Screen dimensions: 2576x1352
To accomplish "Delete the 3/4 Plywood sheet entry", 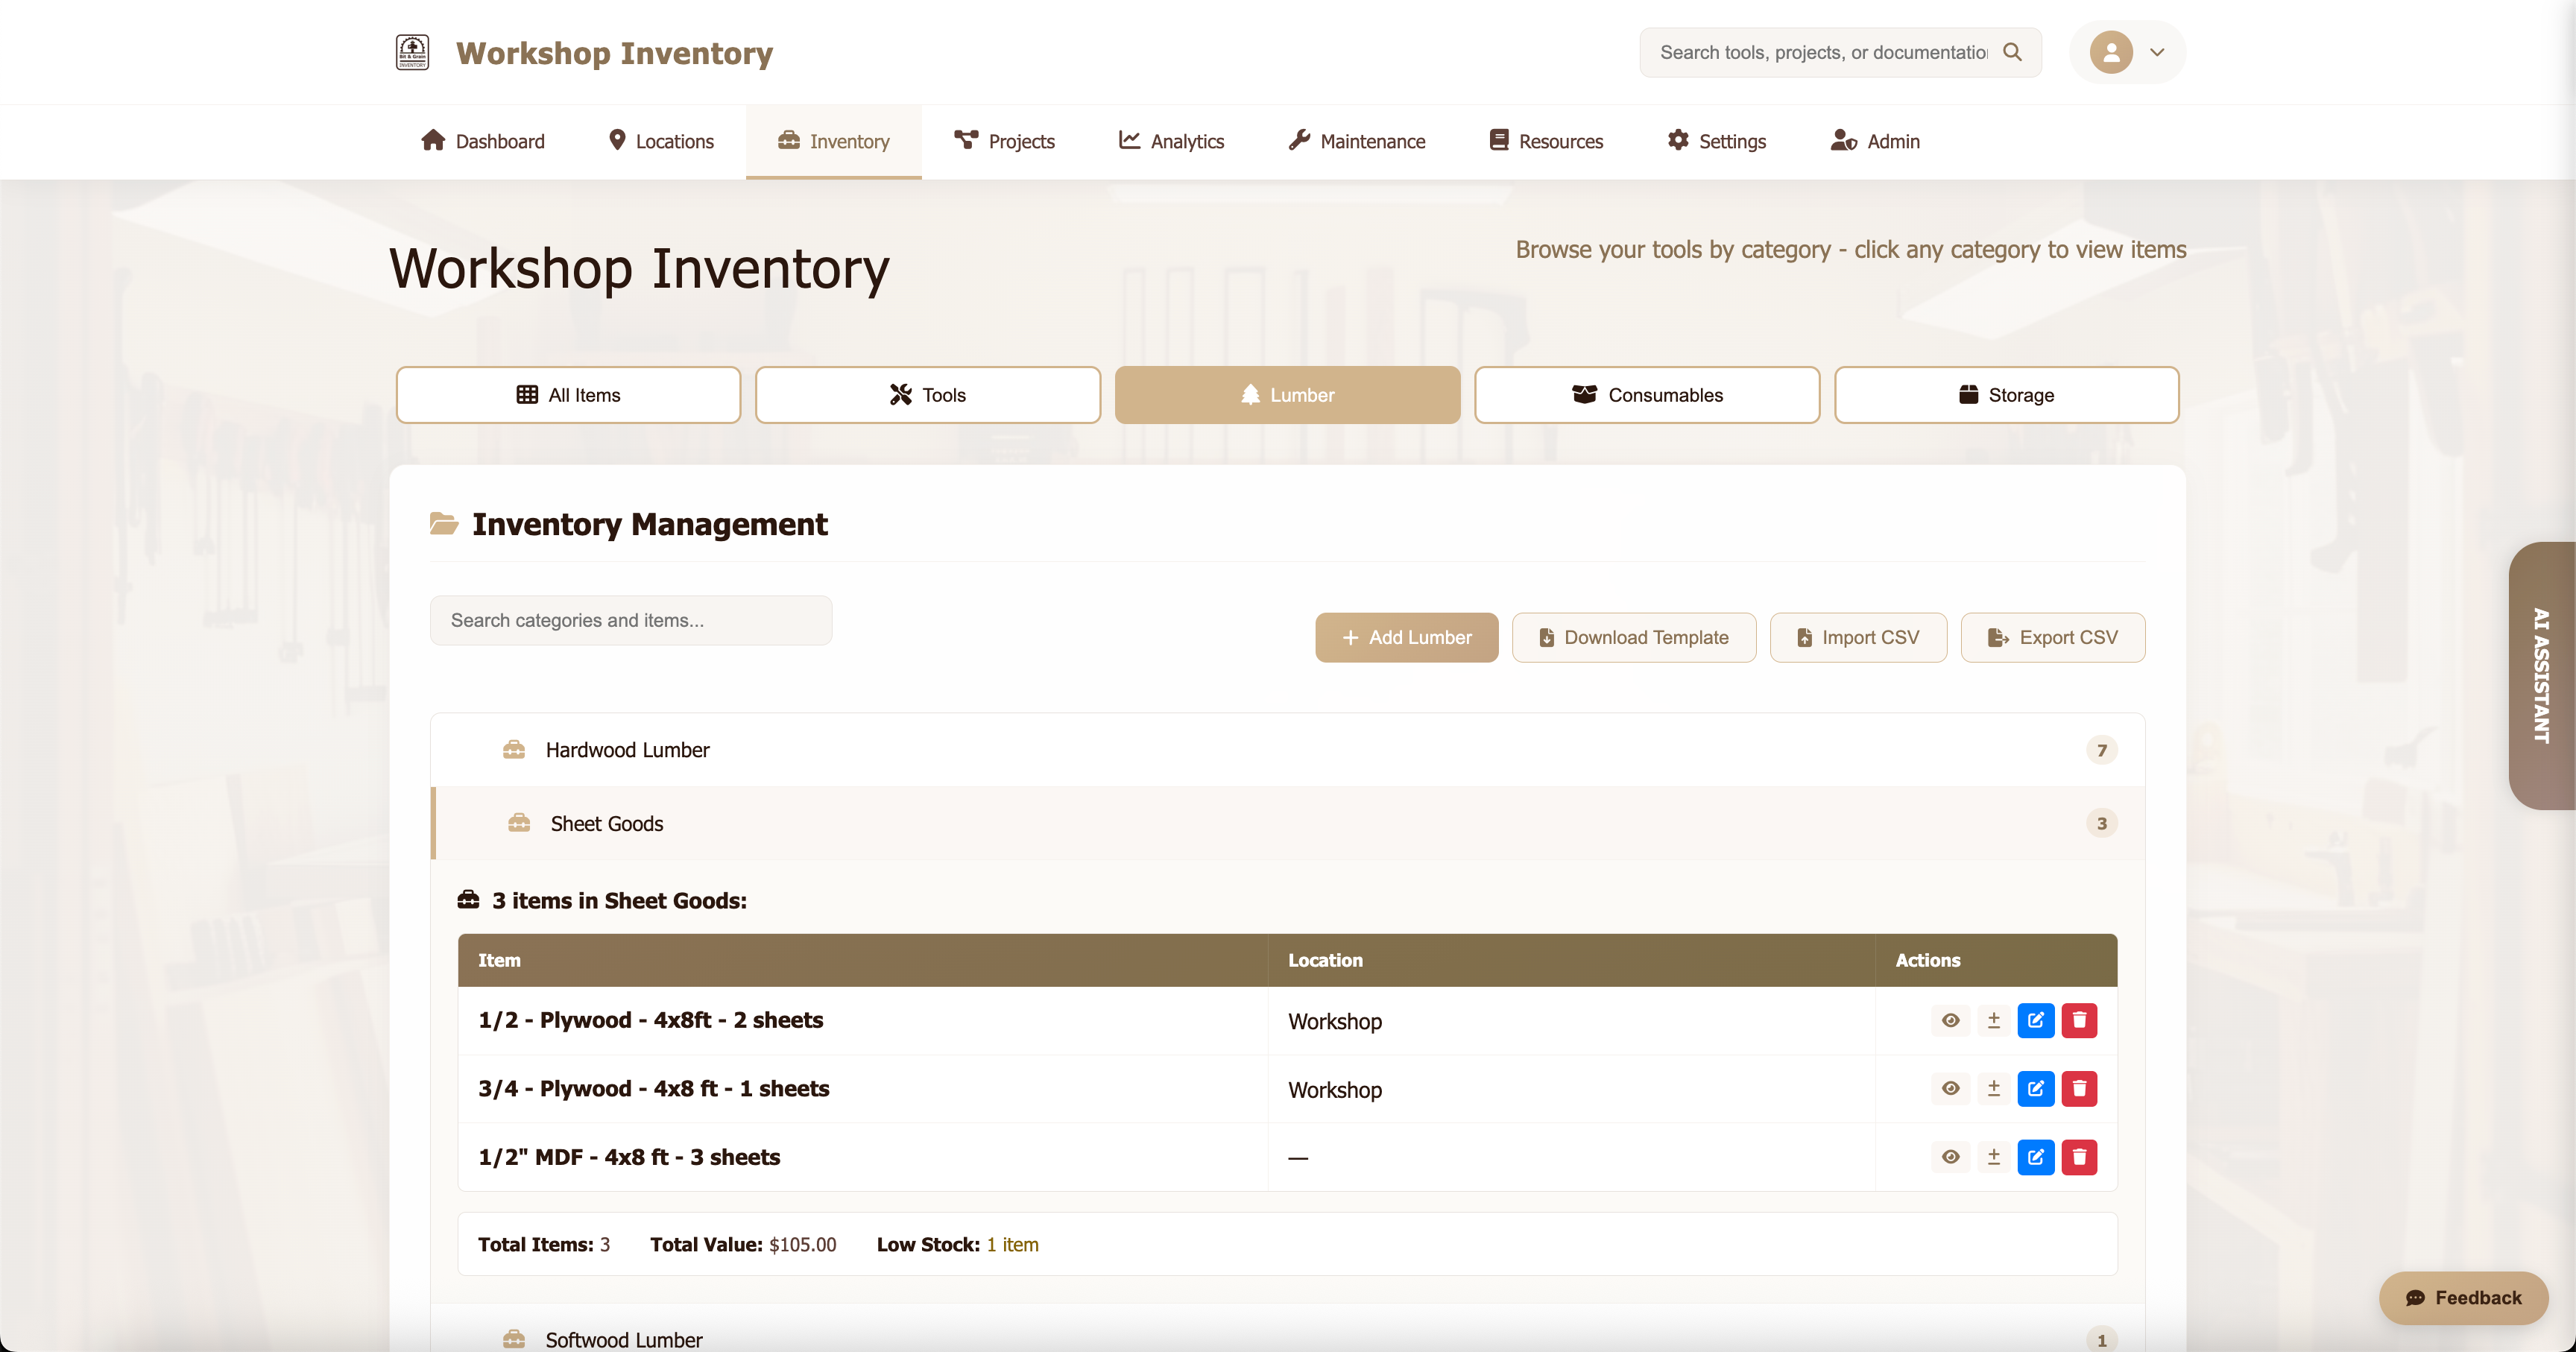I will pyautogui.click(x=2080, y=1088).
